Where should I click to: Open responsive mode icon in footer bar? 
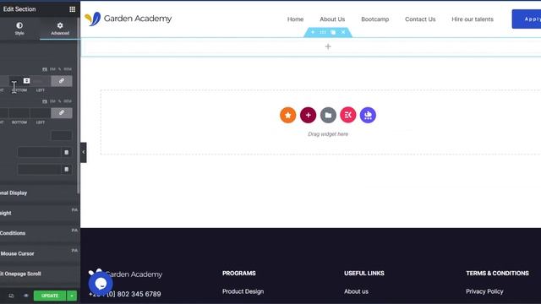pyautogui.click(x=11, y=296)
